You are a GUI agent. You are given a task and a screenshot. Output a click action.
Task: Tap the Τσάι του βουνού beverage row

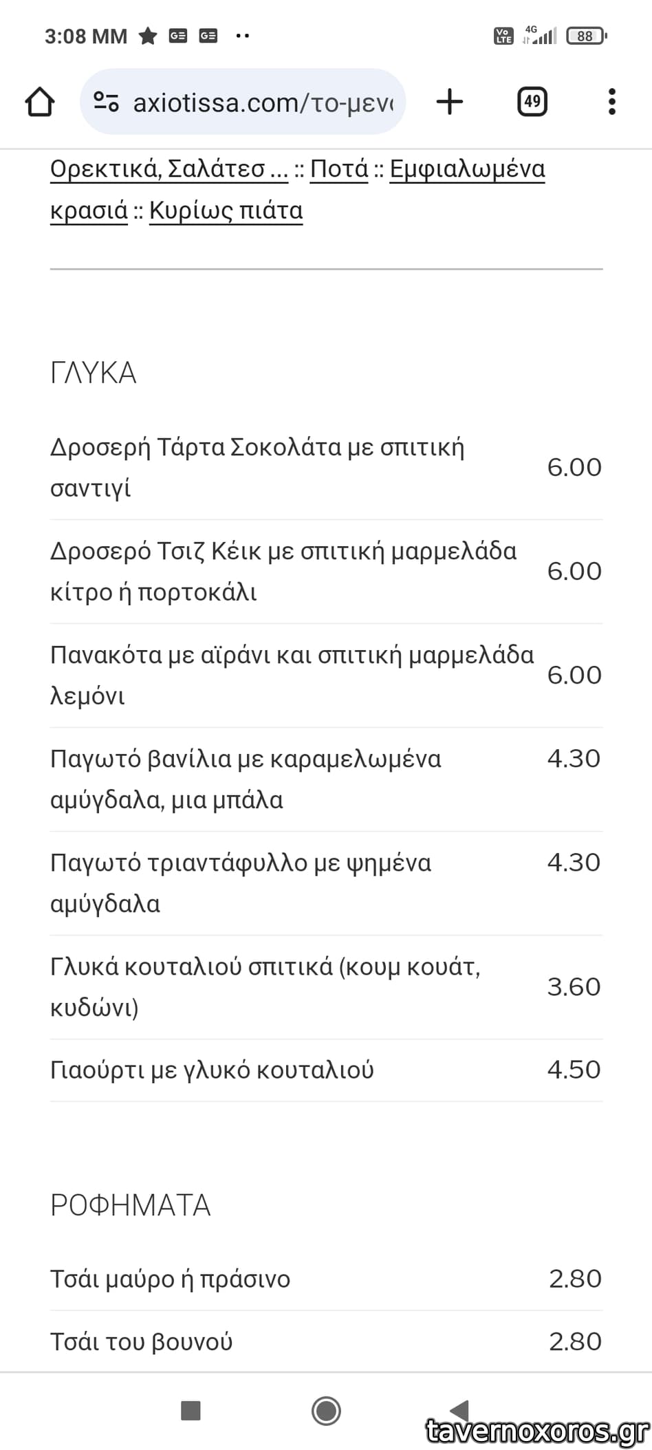tap(142, 1341)
